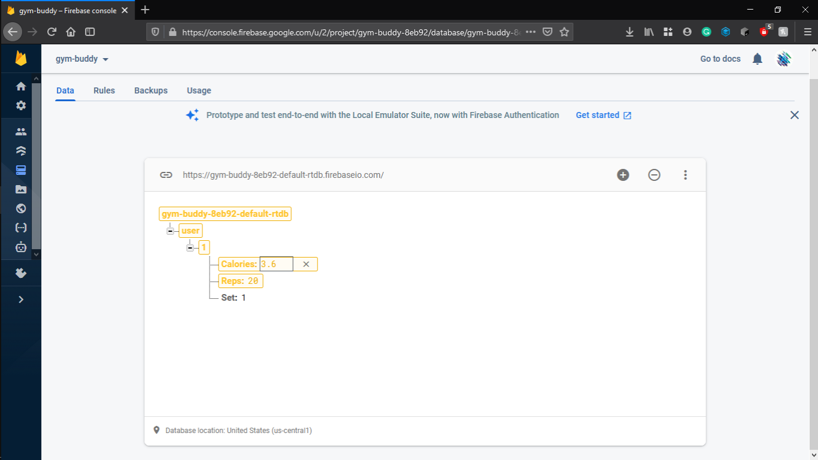The image size is (818, 460).
Task: Open Project Overview home icon
Action: coord(21,86)
